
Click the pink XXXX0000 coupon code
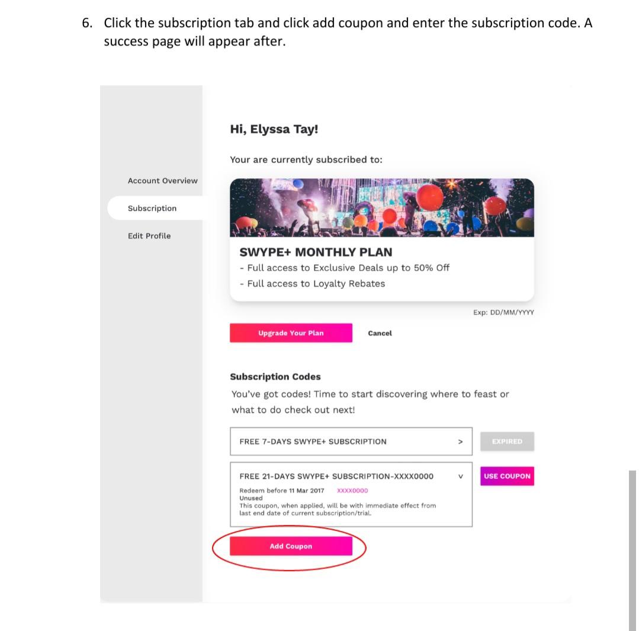tap(352, 491)
